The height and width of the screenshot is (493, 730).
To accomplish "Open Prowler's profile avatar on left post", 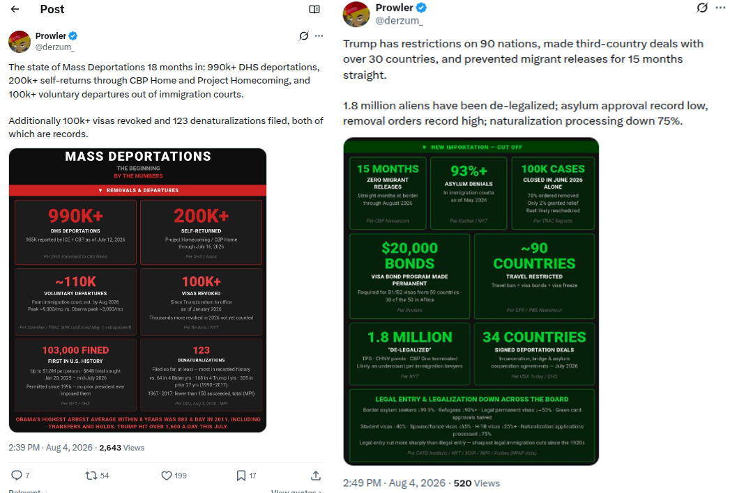I will [20, 41].
